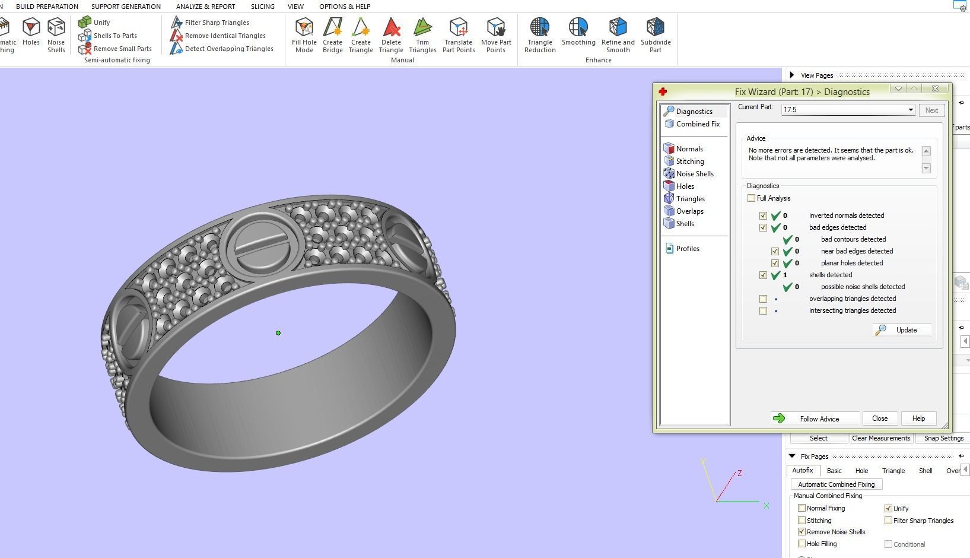970x558 pixels.
Task: Apply Filter Sharp Triangles from ribbon
Action: tap(210, 23)
